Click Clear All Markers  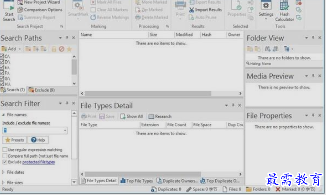pyautogui.click(x=109, y=10)
